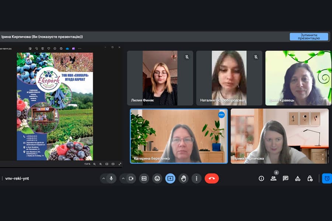Rotate the image in photo viewer

[x=37, y=49]
